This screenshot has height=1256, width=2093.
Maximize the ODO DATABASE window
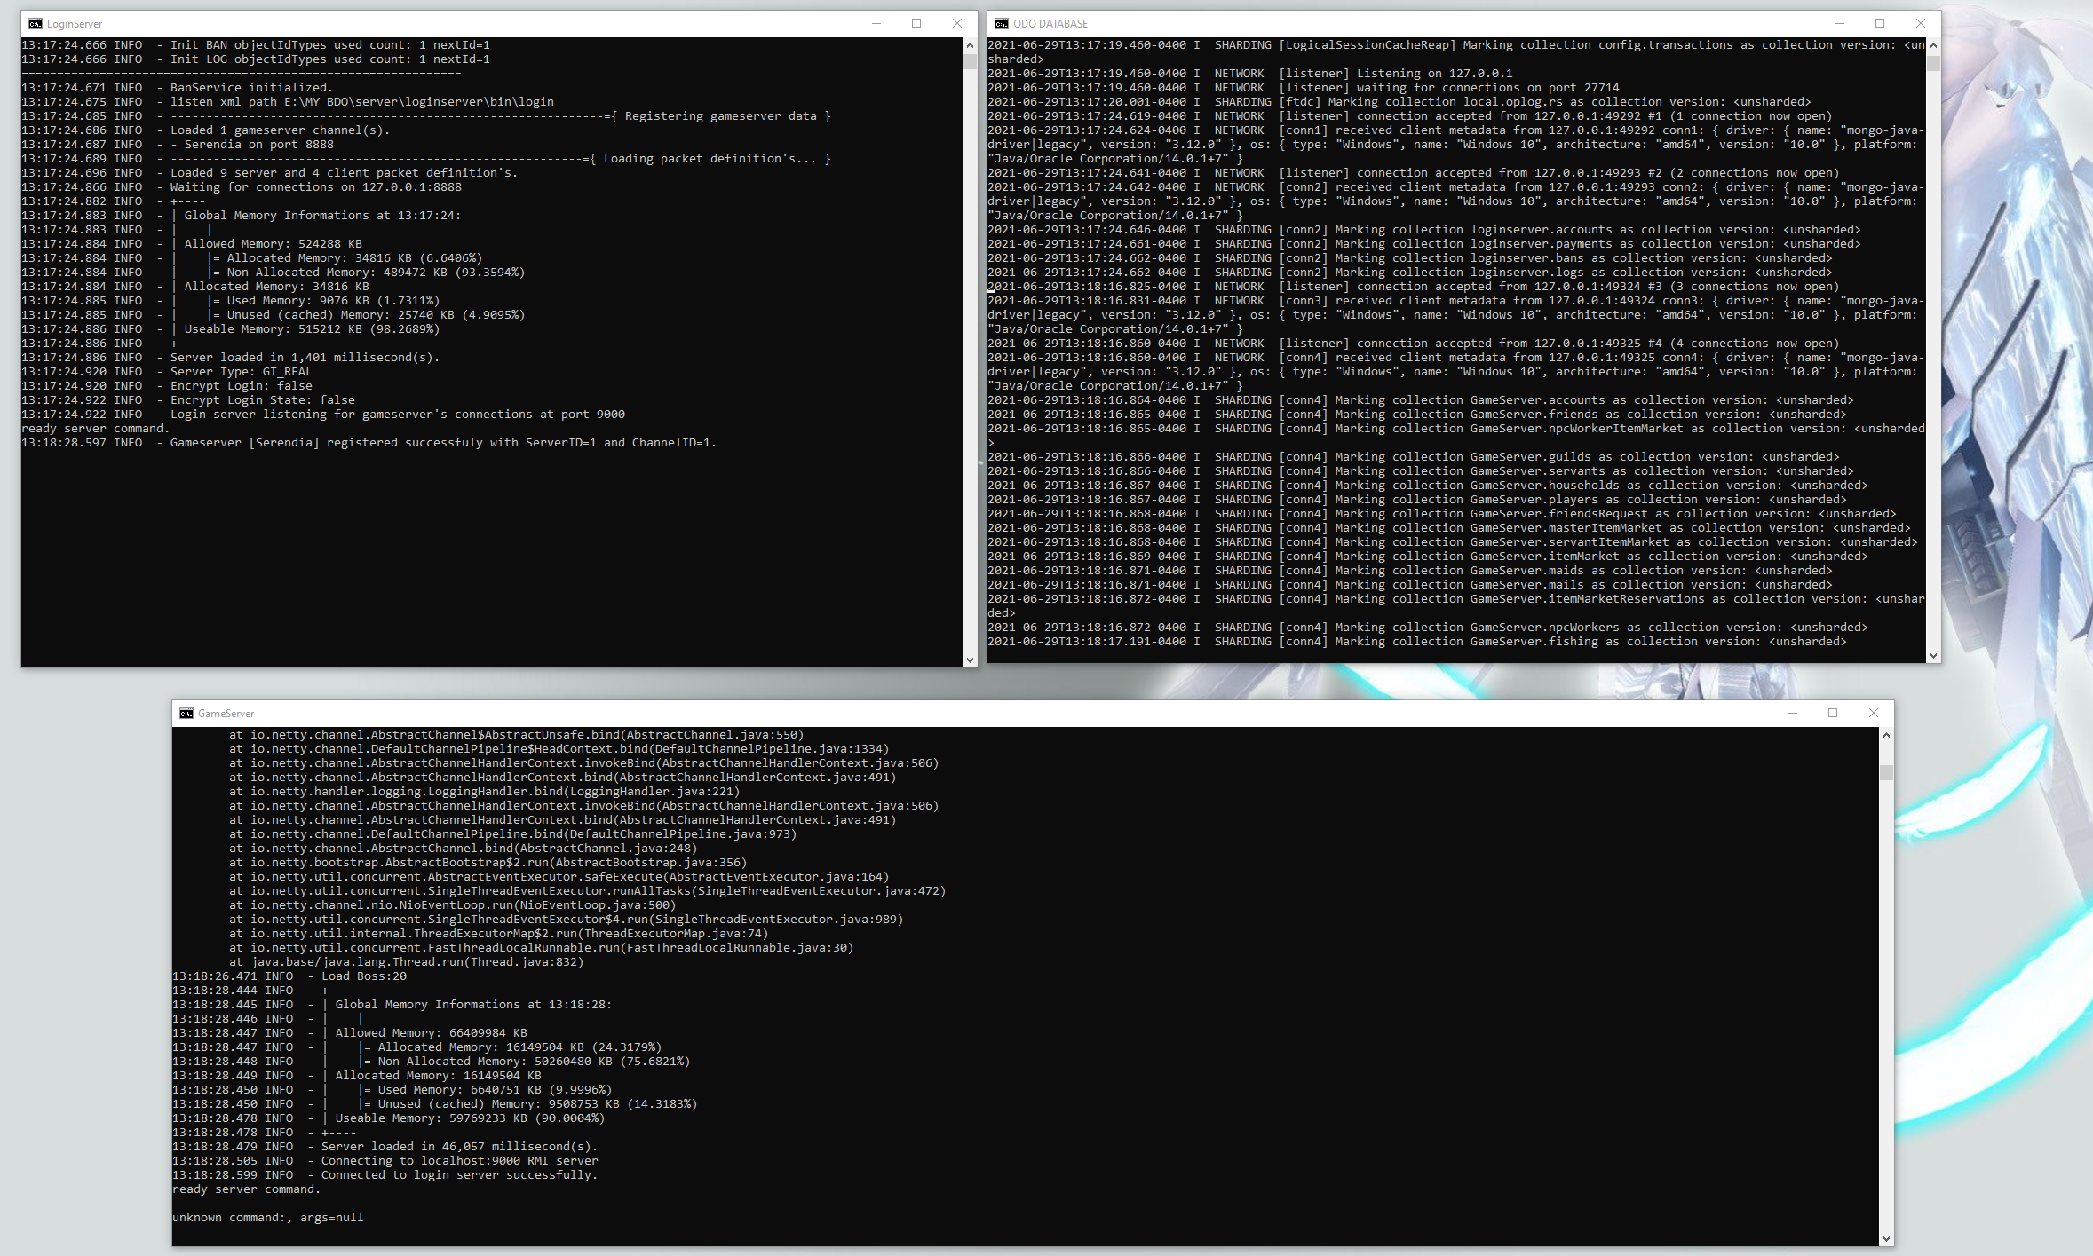[1880, 24]
